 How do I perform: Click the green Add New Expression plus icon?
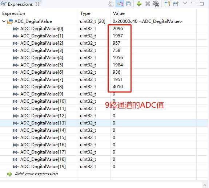(x=139, y=4)
